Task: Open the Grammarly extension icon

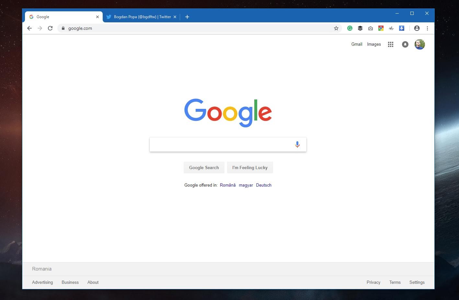Action: (350, 28)
